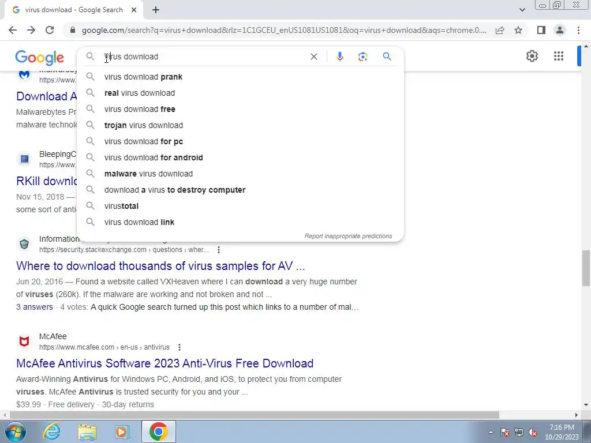
Task: Share this page icon in address bar
Action: pyautogui.click(x=500, y=30)
